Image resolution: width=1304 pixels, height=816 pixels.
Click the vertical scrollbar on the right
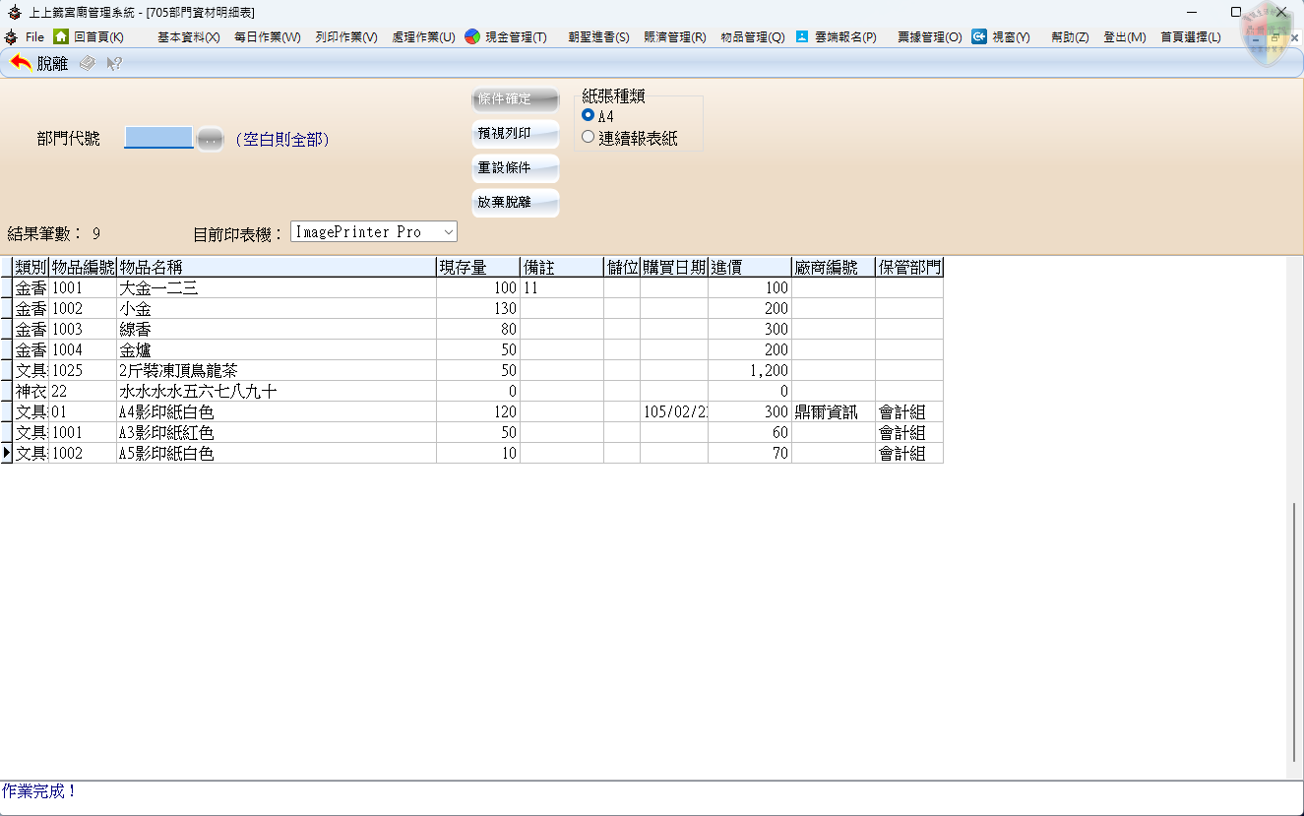pos(1294,630)
